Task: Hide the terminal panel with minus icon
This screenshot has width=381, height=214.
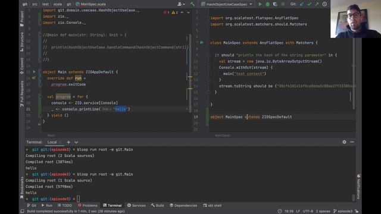Action: (x=352, y=142)
